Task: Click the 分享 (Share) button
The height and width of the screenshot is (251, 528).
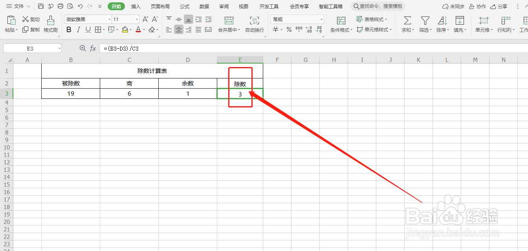Action: [498, 7]
